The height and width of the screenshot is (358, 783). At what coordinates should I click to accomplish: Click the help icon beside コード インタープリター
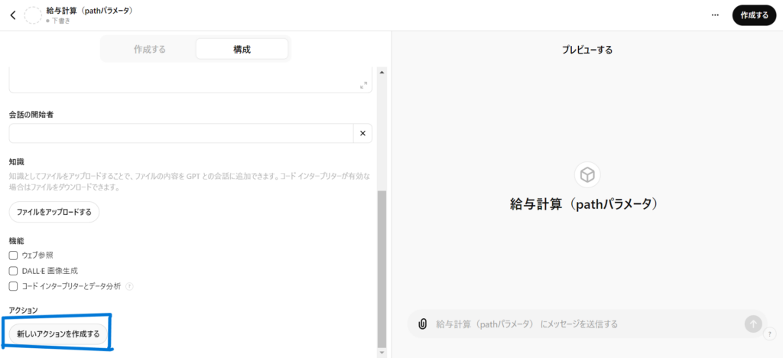(129, 286)
